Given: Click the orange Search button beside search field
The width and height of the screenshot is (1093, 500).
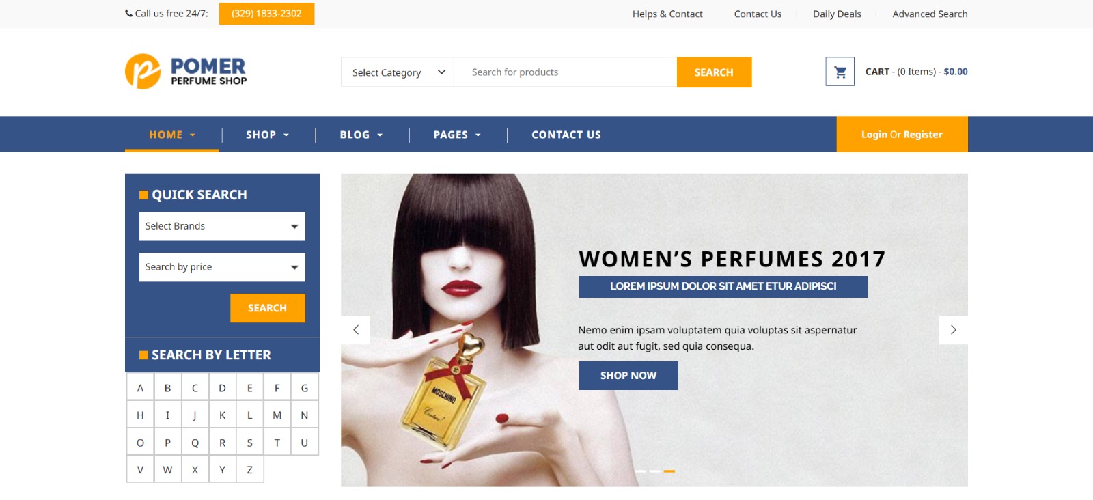Looking at the screenshot, I should pyautogui.click(x=714, y=72).
